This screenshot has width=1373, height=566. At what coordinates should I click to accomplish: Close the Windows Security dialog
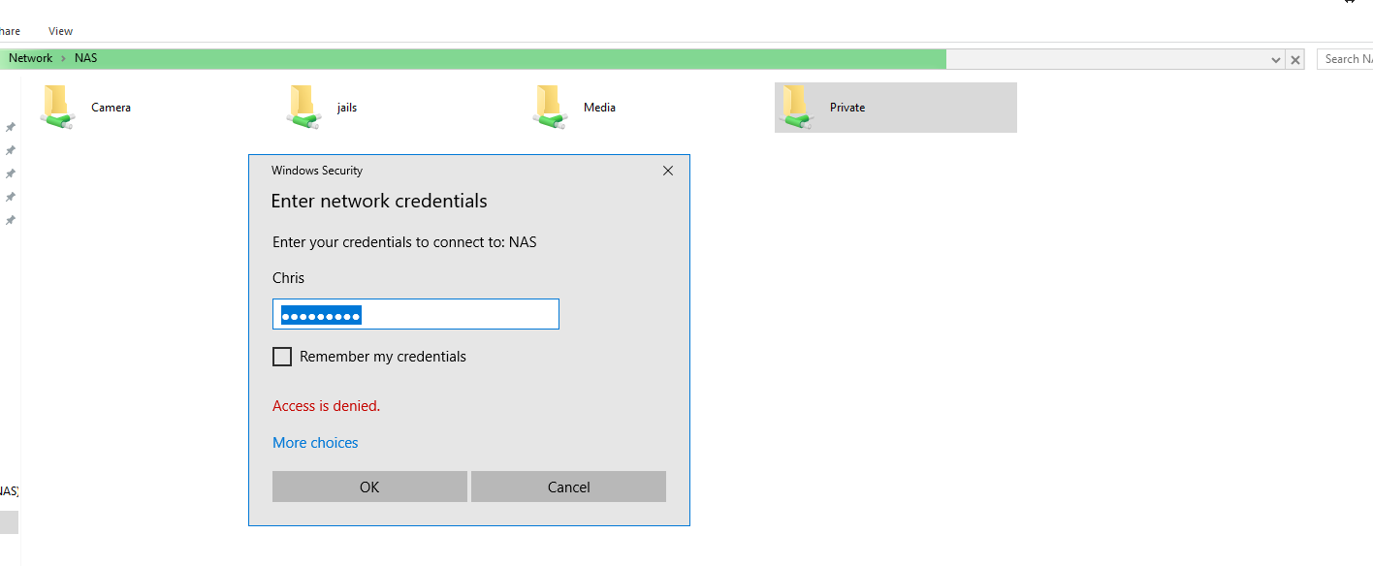[x=667, y=171]
